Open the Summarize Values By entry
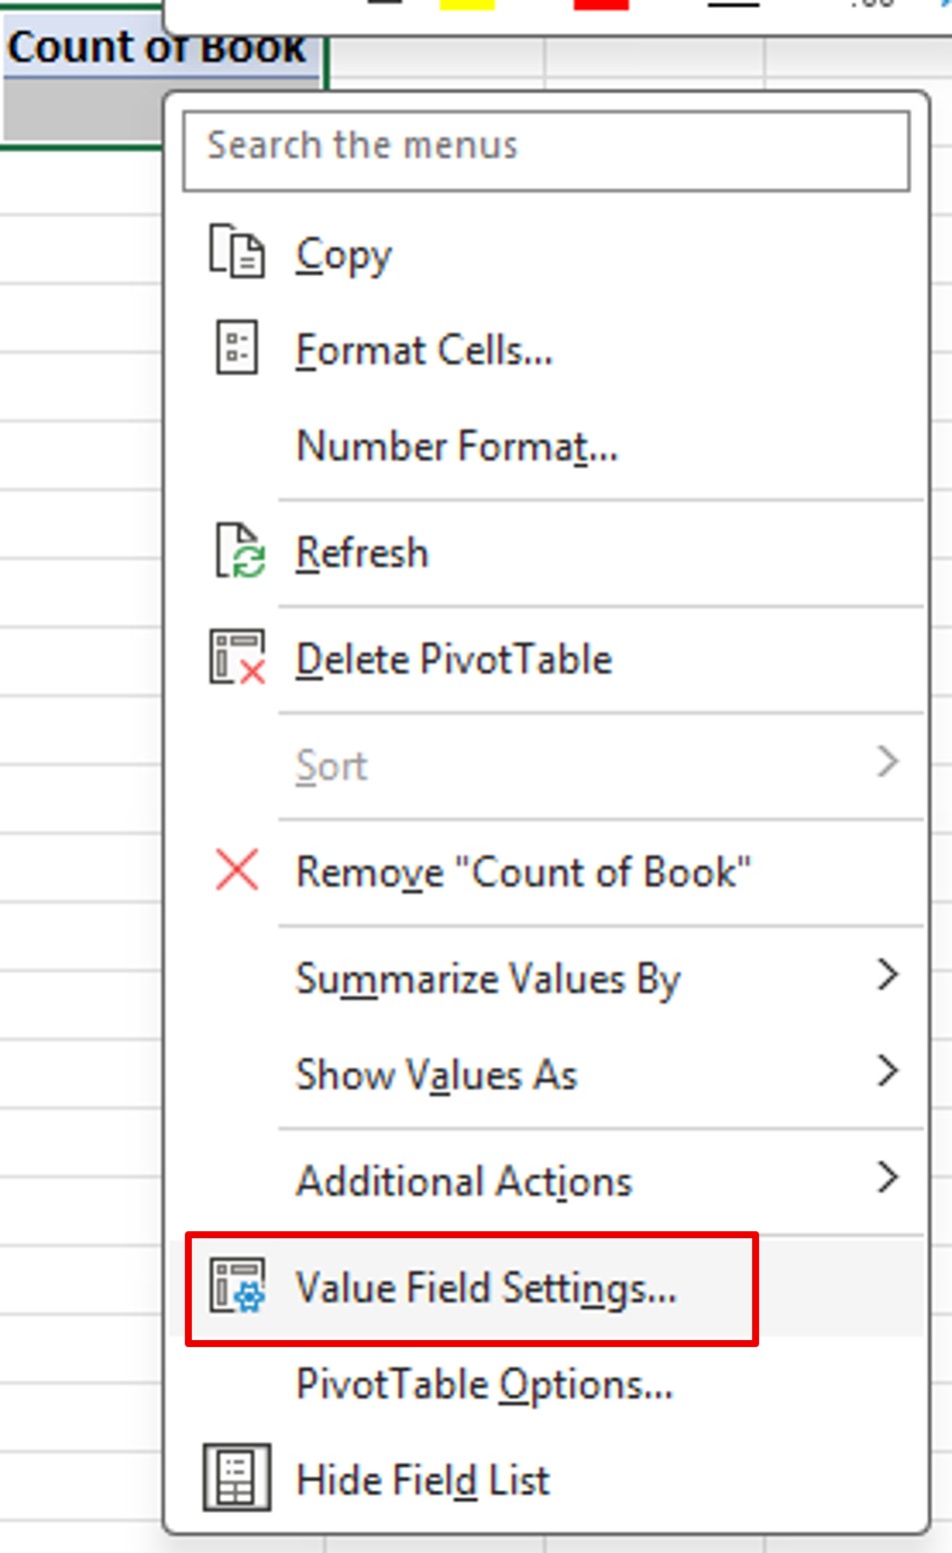 [x=487, y=979]
